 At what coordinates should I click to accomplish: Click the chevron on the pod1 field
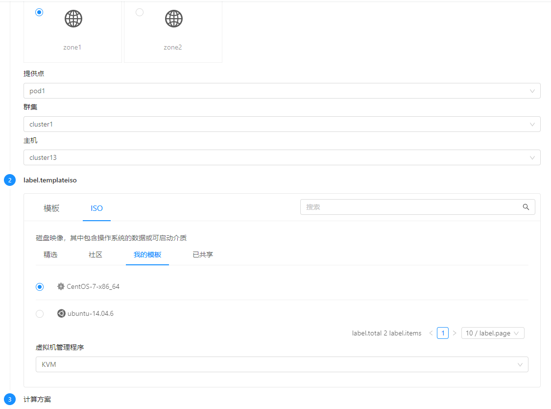[x=532, y=91]
